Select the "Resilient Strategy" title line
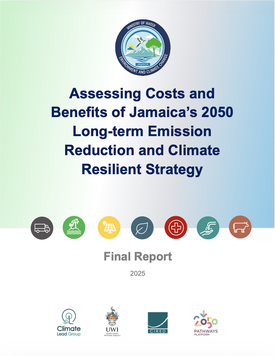Screen dimensions: 275x356 [x=142, y=169]
